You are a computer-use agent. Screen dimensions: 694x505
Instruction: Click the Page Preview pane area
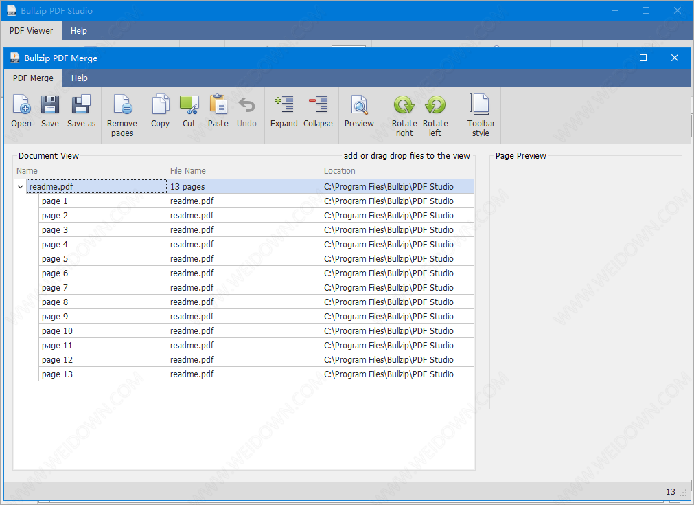pyautogui.click(x=586, y=284)
